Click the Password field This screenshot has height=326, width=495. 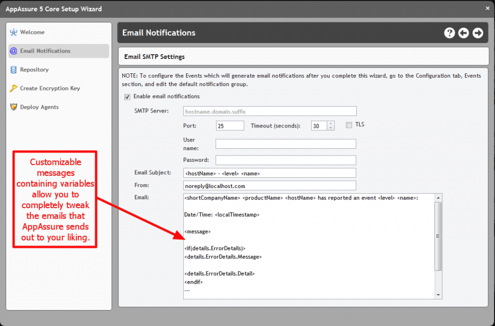click(x=286, y=160)
